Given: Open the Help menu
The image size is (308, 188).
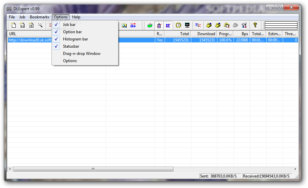Looking at the screenshot, I should tap(76, 17).
